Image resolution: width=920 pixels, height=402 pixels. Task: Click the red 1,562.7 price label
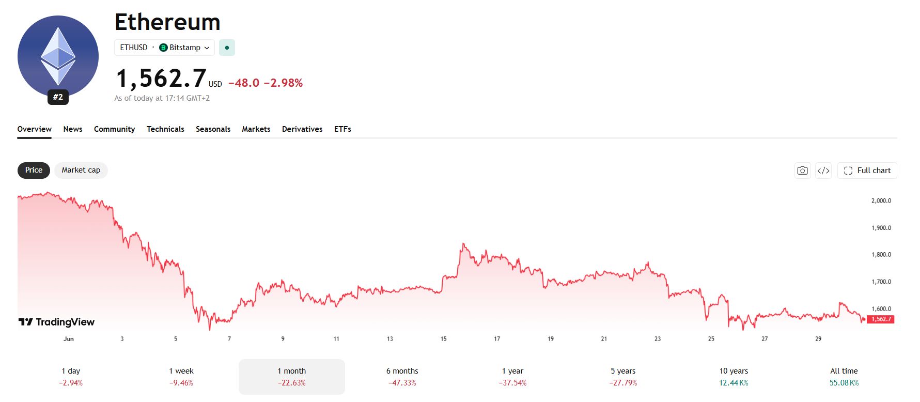881,319
